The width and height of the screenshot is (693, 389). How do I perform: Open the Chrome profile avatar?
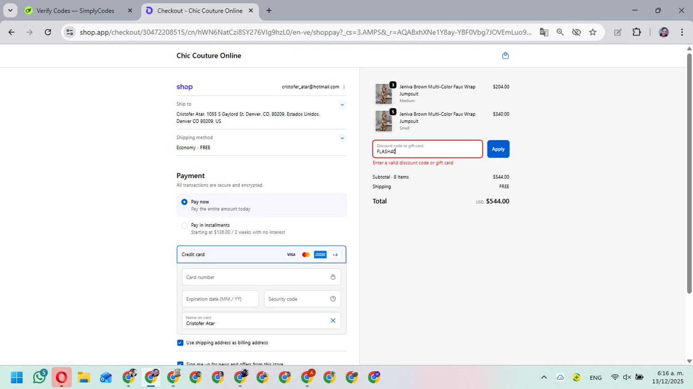(x=664, y=32)
